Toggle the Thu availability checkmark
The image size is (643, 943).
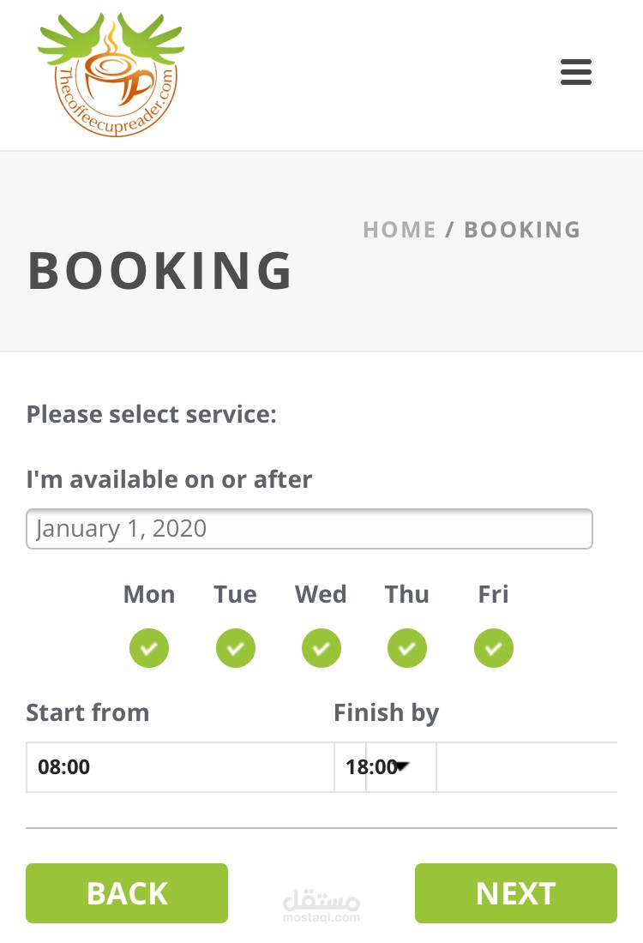click(x=407, y=648)
